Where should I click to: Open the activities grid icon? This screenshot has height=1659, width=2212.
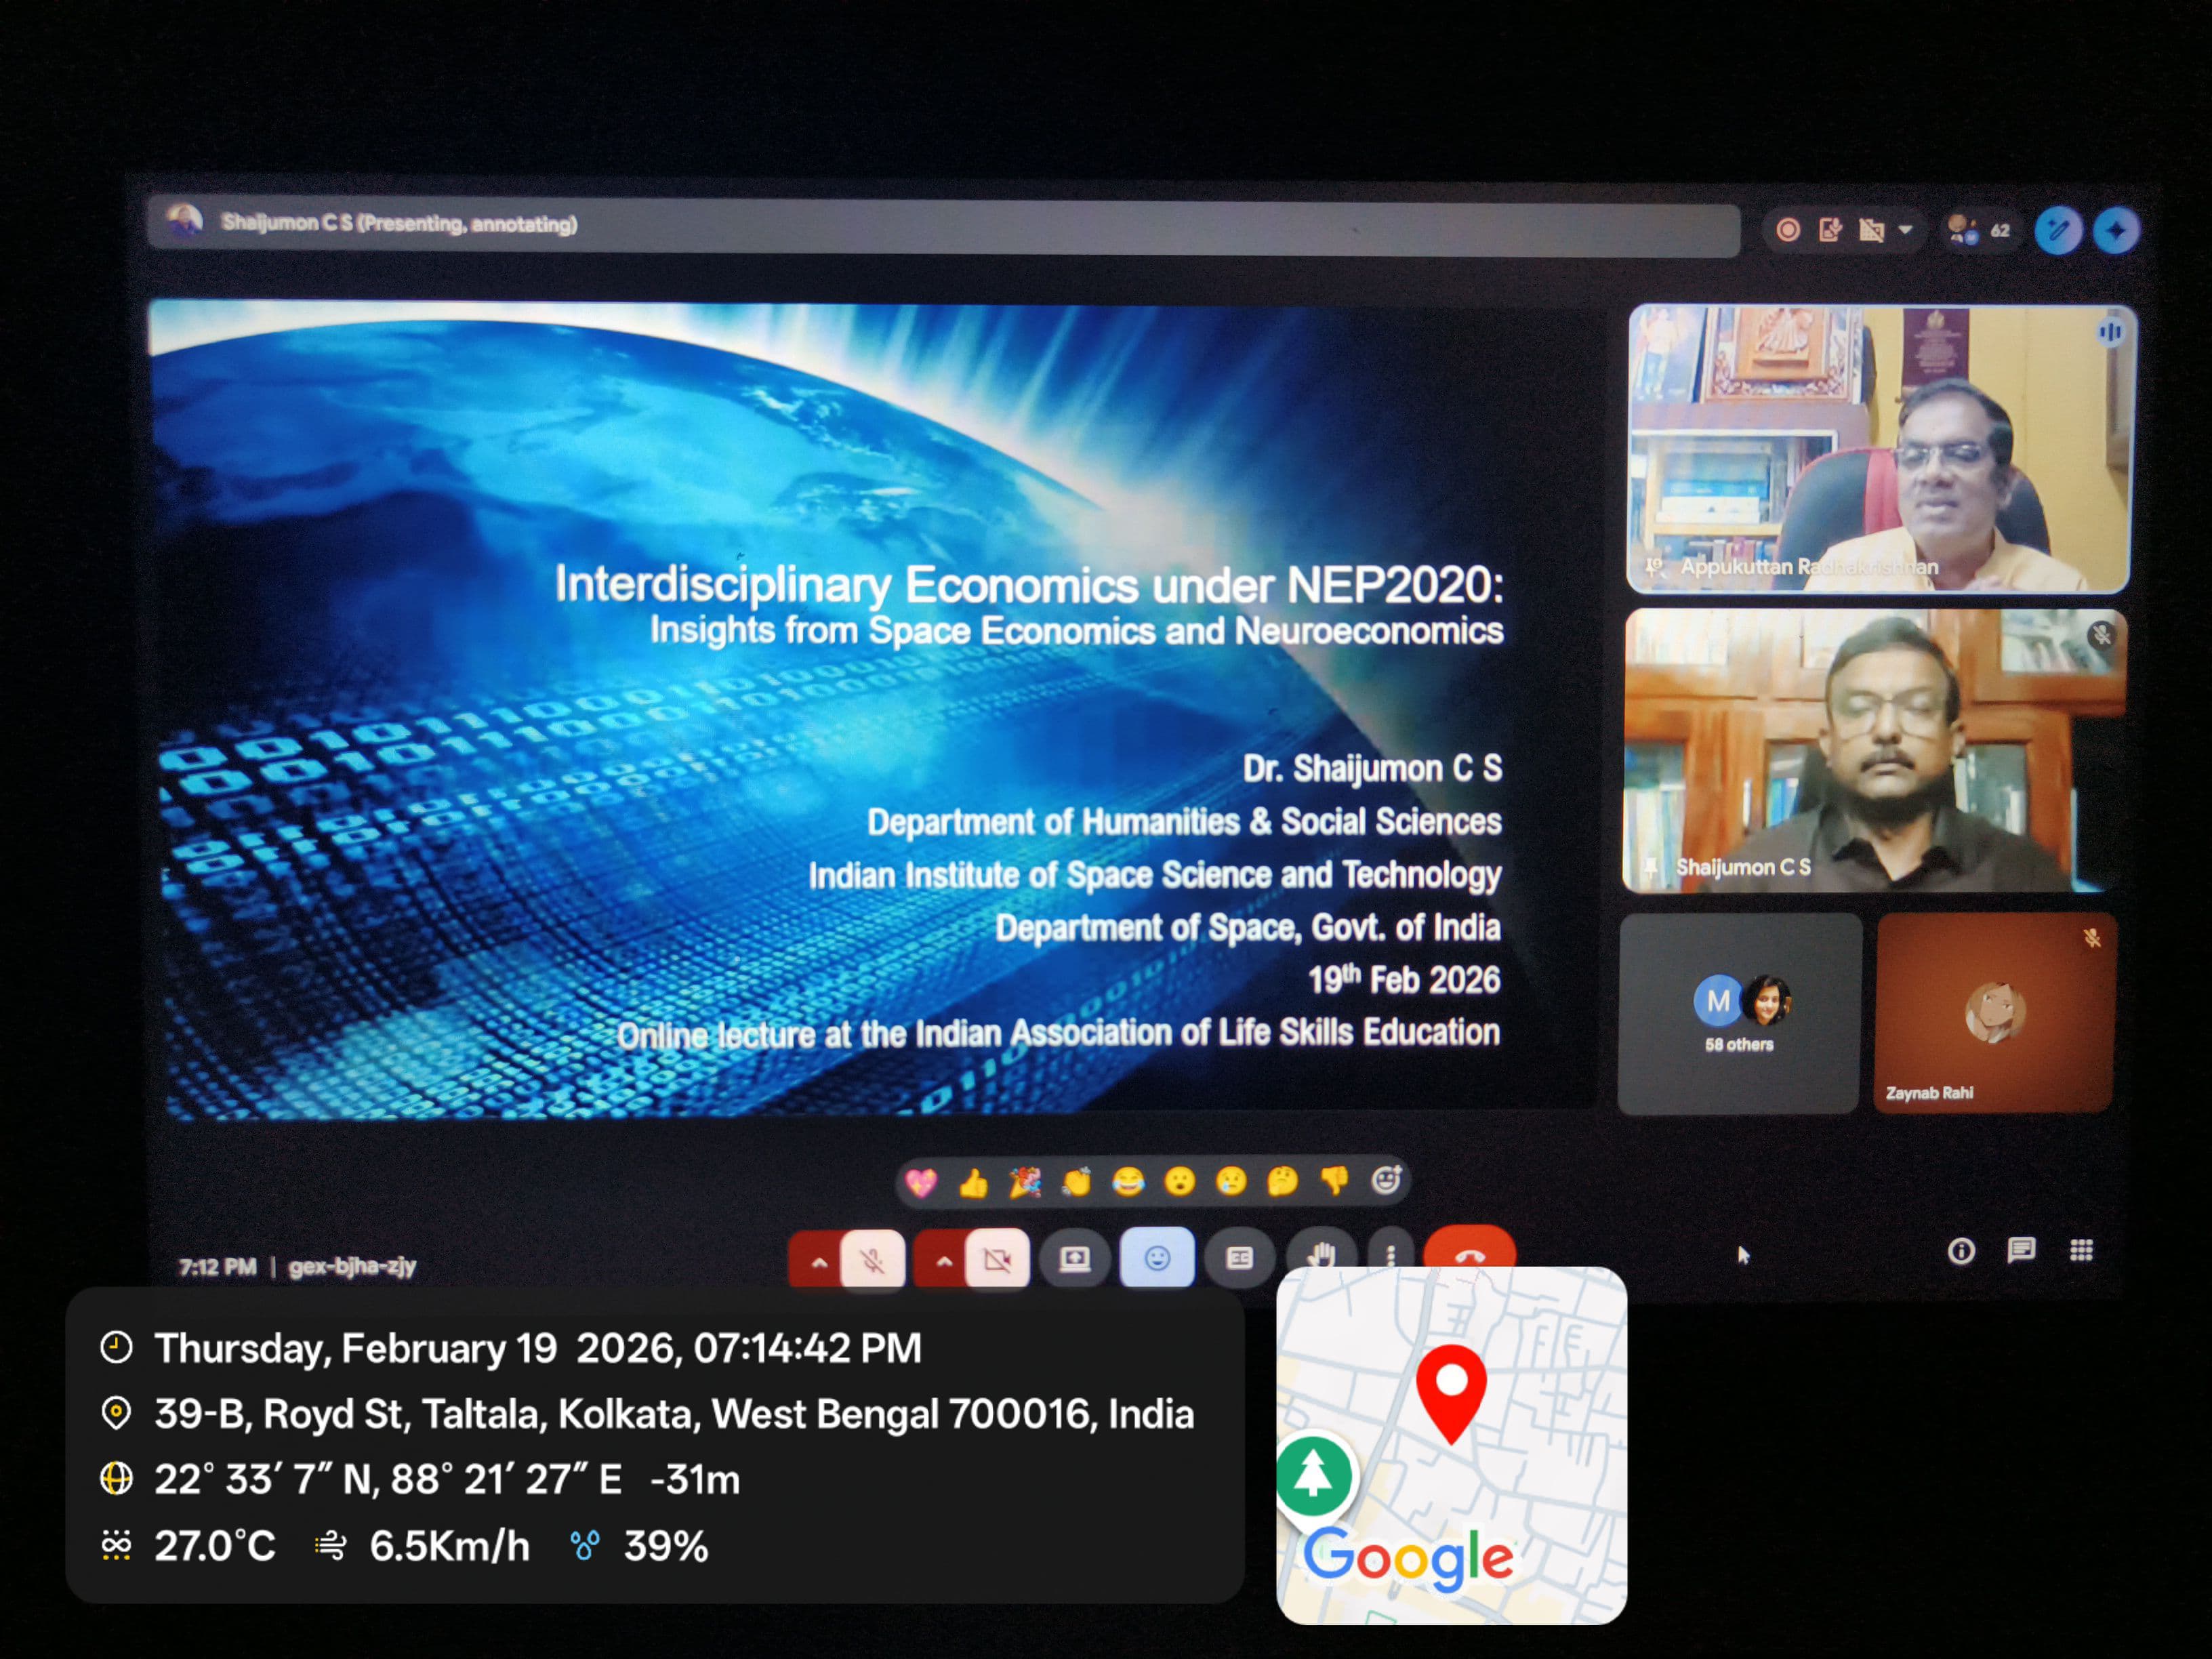[2081, 1250]
